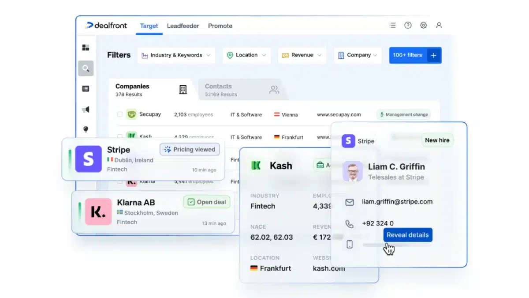Open the user profile icon
Viewport: 529px width, 298px height.
click(439, 25)
